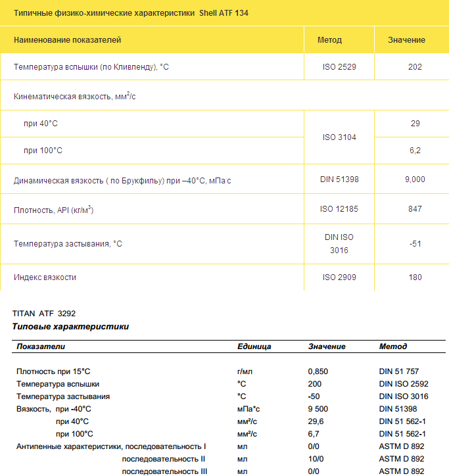The image size is (449, 476).
Task: Select the ISO 3104 method cell
Action: point(339,137)
